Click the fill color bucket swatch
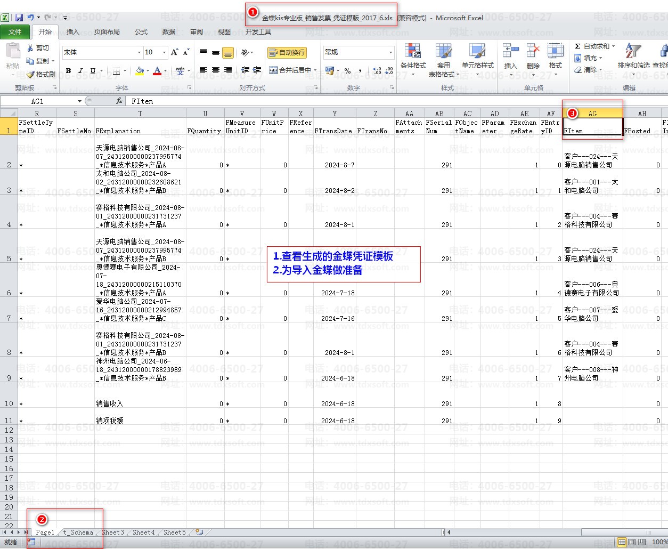Screen dimensions: 668x549 (x=140, y=70)
